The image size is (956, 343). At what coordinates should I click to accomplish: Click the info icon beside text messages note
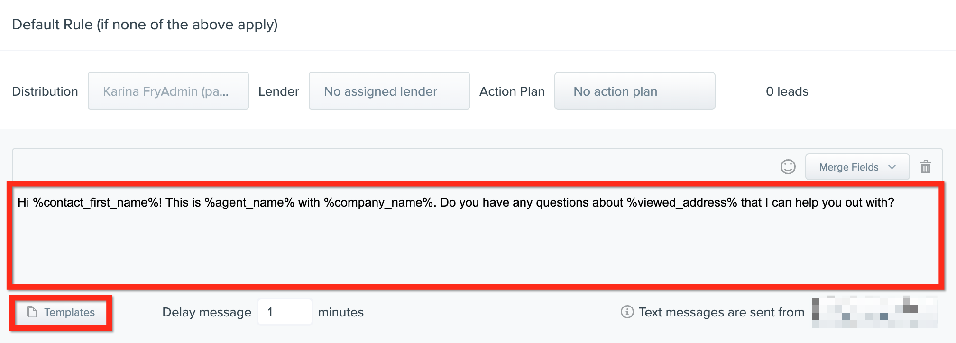pyautogui.click(x=627, y=312)
